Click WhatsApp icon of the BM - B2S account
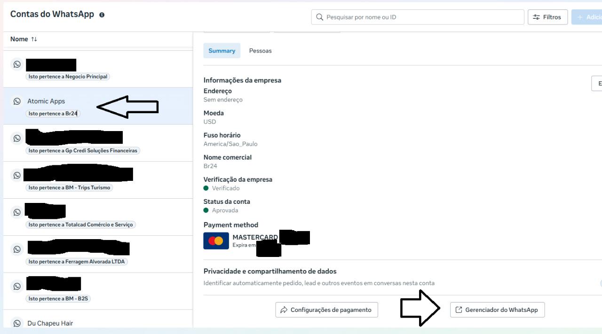 (x=17, y=286)
